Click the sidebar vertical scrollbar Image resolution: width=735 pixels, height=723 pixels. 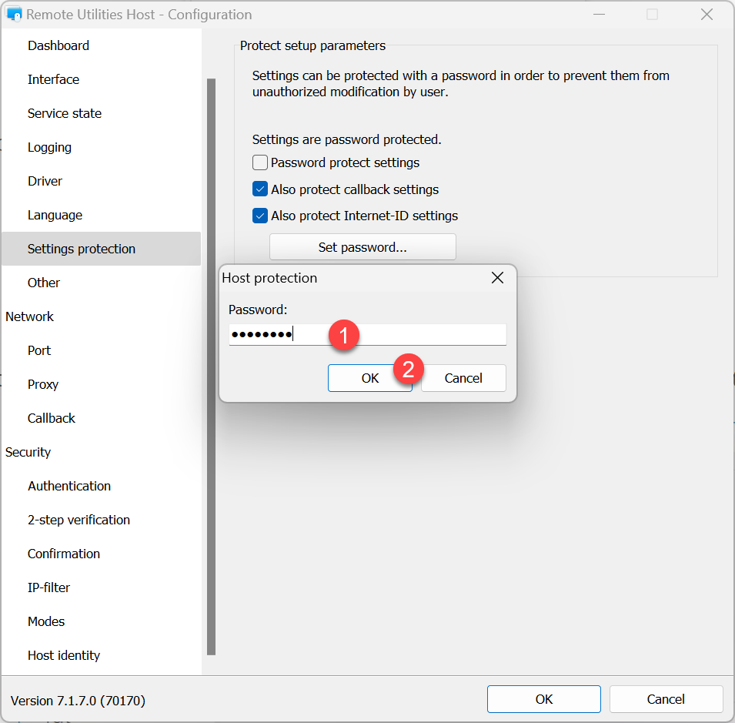point(211,366)
